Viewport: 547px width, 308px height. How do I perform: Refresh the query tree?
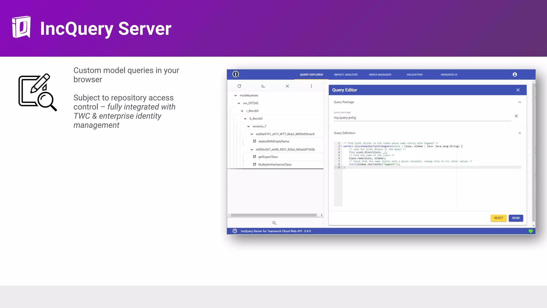[239, 86]
